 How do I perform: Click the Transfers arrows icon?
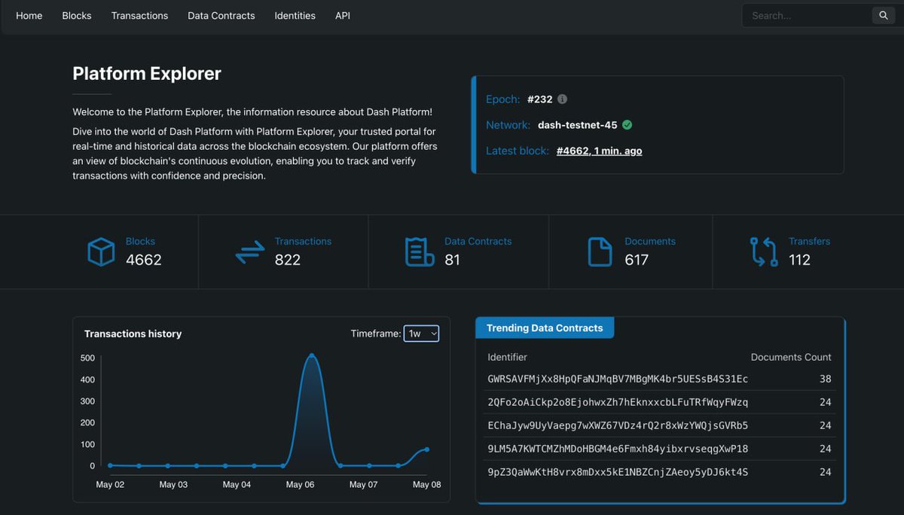764,251
